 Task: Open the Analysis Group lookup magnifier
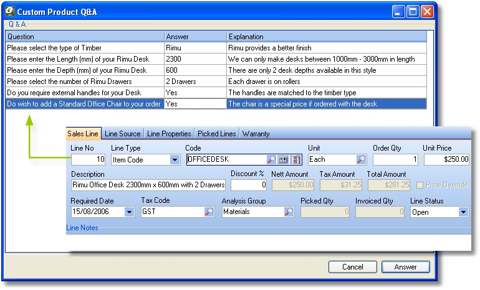[x=289, y=212]
